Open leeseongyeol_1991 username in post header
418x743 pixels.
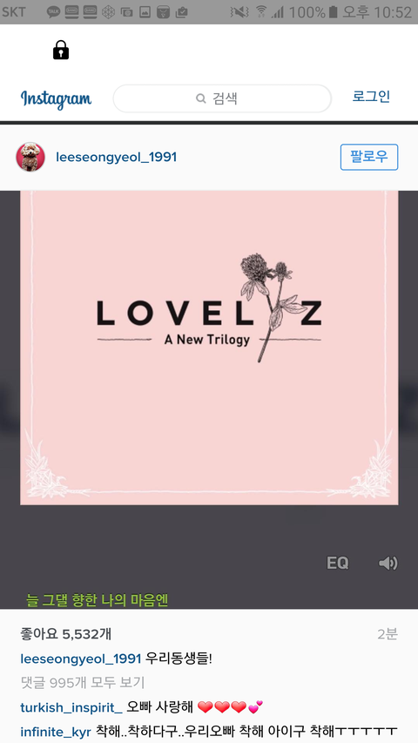pyautogui.click(x=116, y=158)
